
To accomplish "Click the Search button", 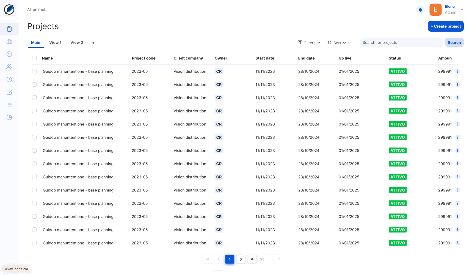I will point(454,42).
